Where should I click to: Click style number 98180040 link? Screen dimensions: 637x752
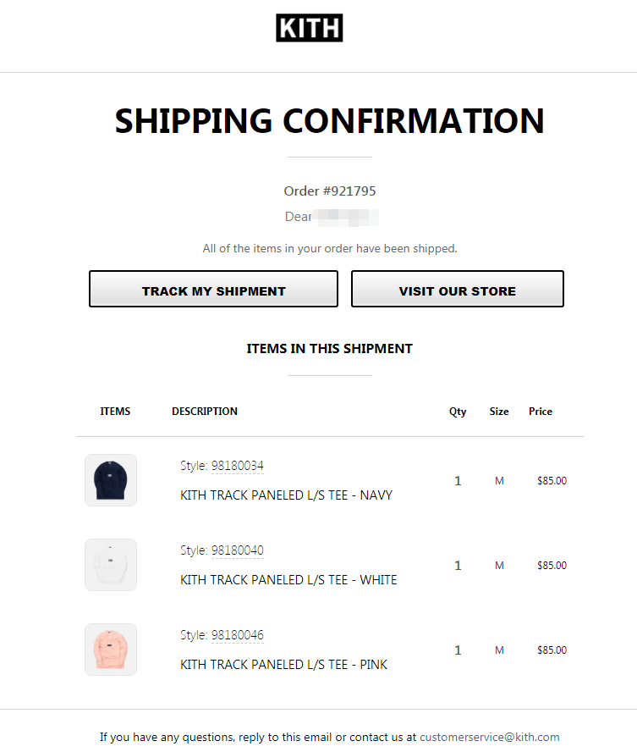click(238, 550)
